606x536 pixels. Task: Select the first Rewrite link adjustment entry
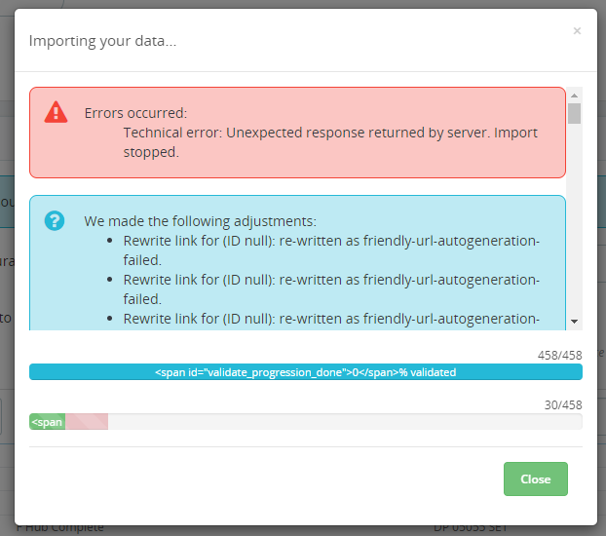[x=331, y=250]
